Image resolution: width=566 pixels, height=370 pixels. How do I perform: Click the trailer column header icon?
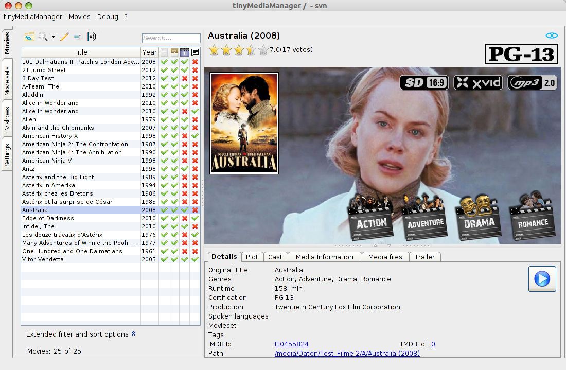185,52
